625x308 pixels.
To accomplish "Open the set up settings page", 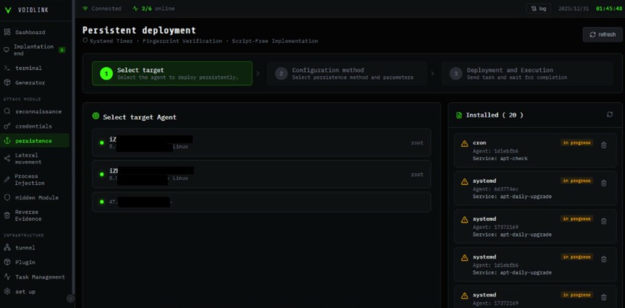I will tap(25, 292).
